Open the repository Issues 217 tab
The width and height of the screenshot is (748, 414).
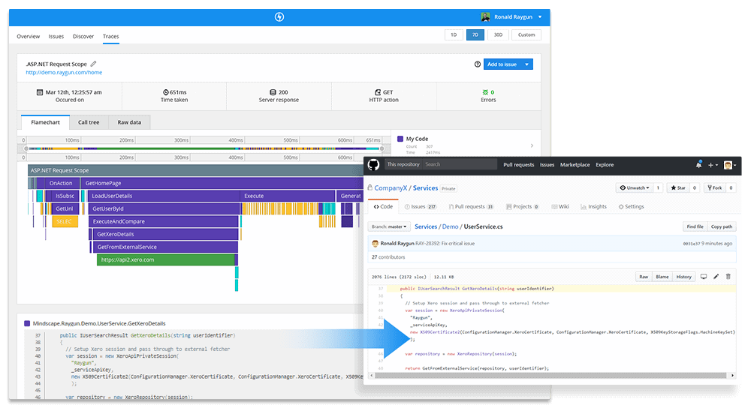[421, 207]
